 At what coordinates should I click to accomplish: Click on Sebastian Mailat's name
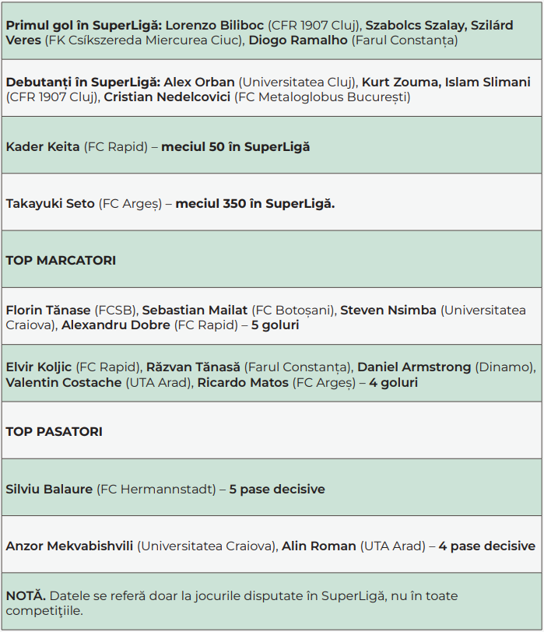tap(195, 310)
